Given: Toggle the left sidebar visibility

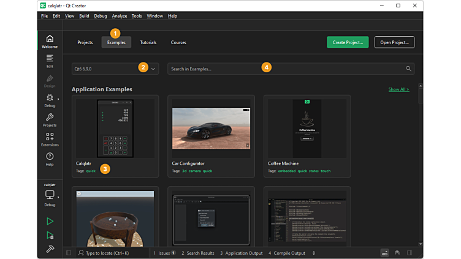Looking at the screenshot, I should point(68,252).
